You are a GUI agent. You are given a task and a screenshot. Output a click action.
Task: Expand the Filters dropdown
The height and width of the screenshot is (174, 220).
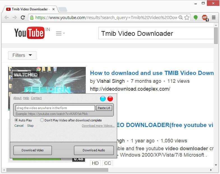pos(22,55)
